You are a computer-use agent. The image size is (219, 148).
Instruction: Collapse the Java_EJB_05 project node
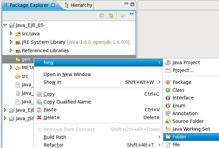(x=5, y=25)
